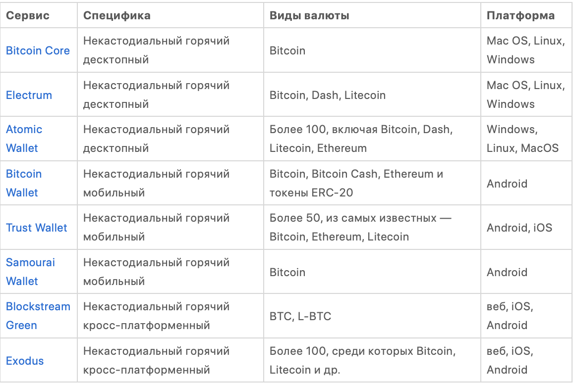Click the currency cell in the Exodus row
573x384 pixels.
click(361, 361)
